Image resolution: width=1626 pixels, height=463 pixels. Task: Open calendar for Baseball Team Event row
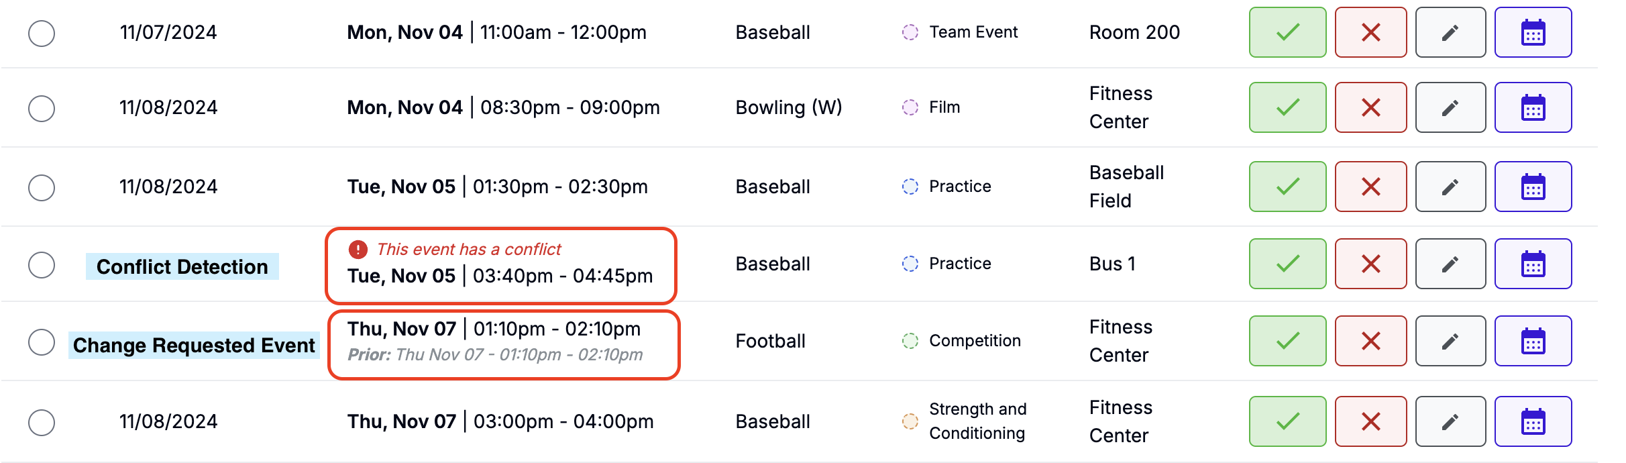1533,32
